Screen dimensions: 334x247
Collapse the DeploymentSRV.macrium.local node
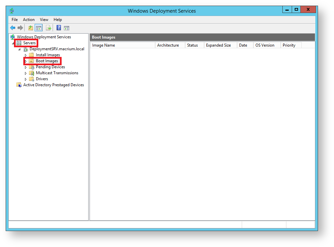[x=20, y=49]
